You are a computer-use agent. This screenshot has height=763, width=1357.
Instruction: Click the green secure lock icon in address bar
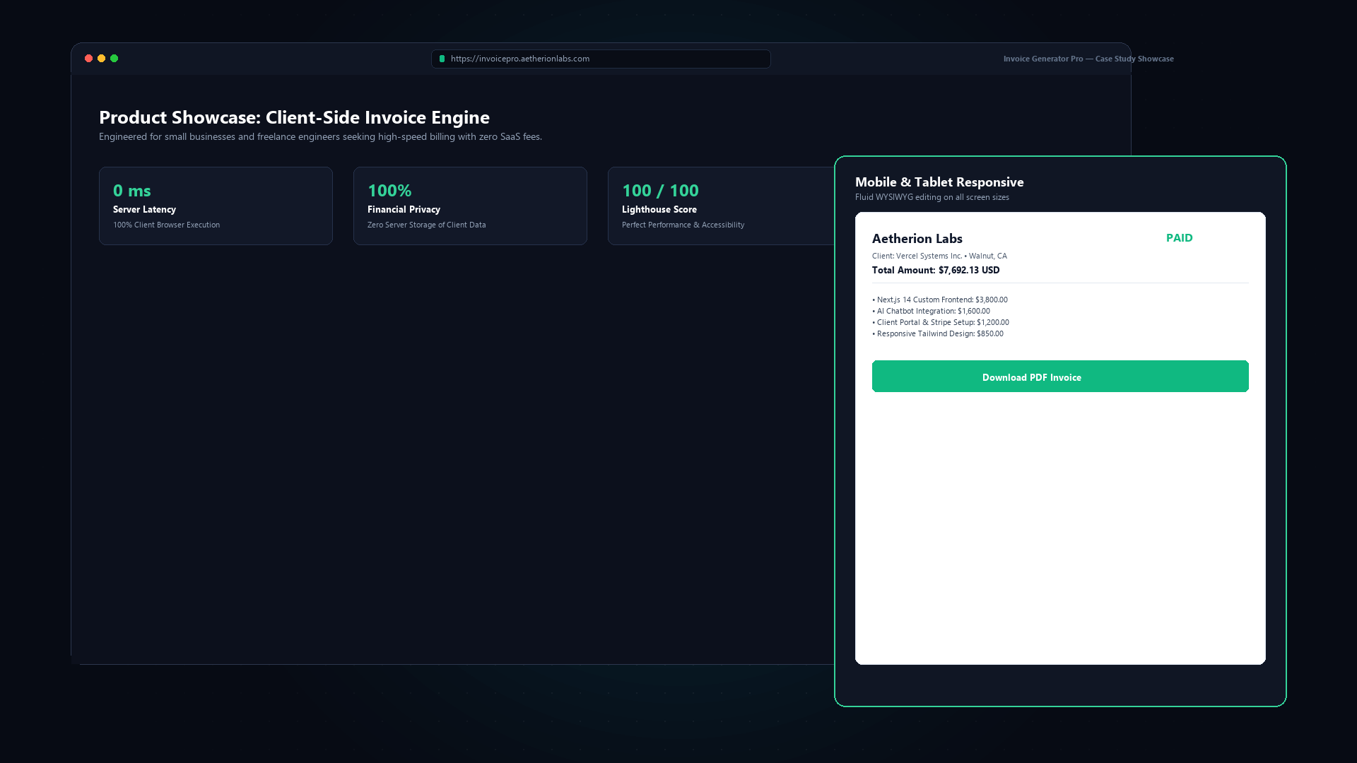[x=442, y=59]
